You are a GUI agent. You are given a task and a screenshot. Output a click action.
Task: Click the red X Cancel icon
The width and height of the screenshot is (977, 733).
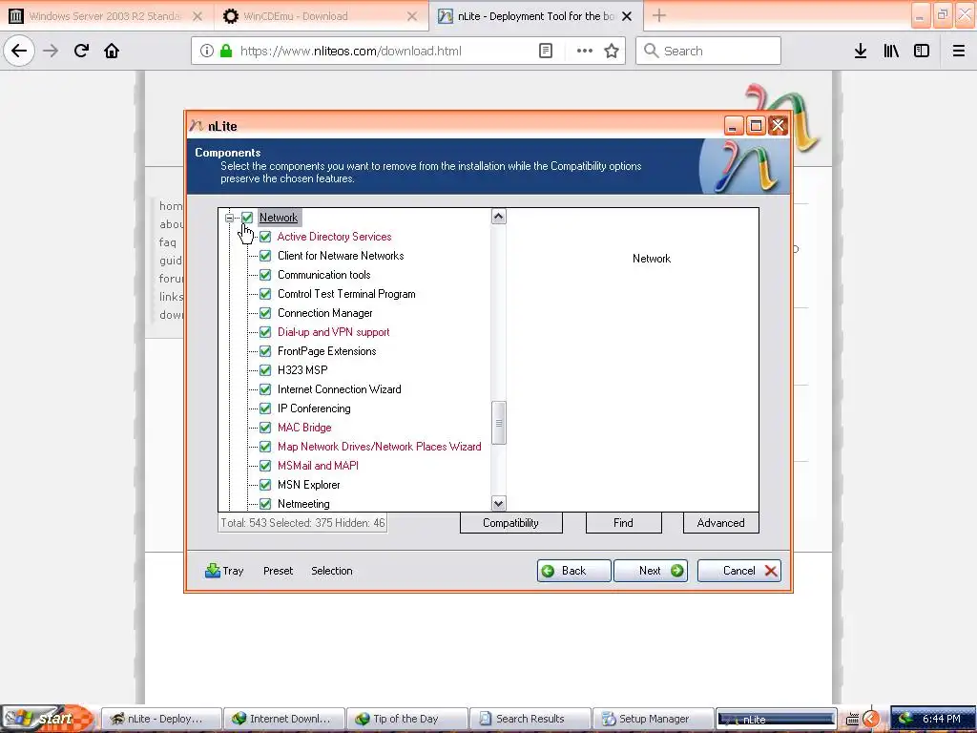[771, 571]
